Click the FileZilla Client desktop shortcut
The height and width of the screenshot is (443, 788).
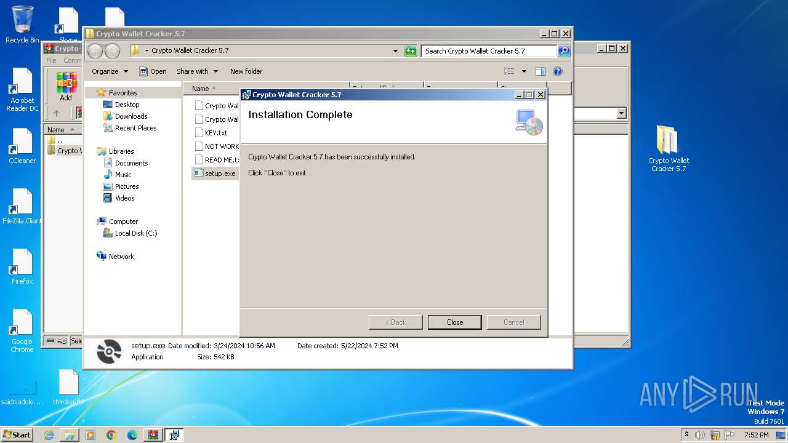point(22,207)
